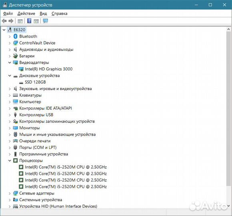The image size is (232, 216).
Task: Click the scan for hardware changes monitor icon
Action: [x=46, y=21]
